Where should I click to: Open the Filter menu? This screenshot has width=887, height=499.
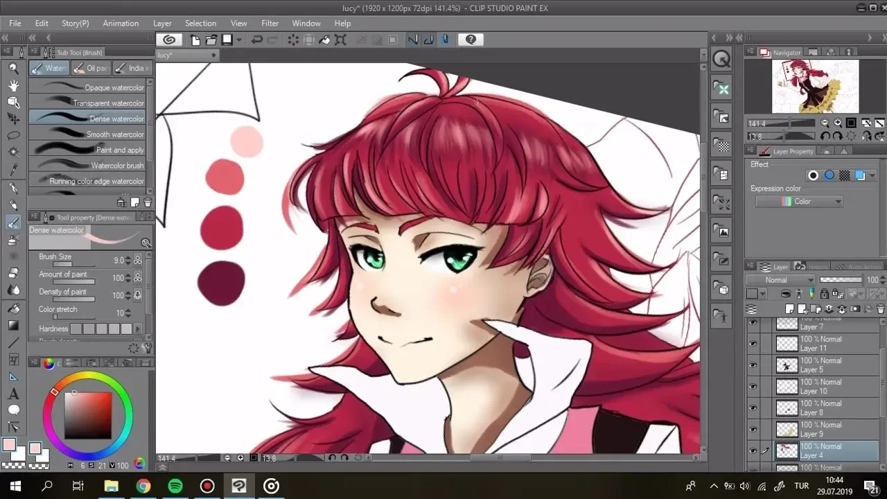pyautogui.click(x=270, y=23)
